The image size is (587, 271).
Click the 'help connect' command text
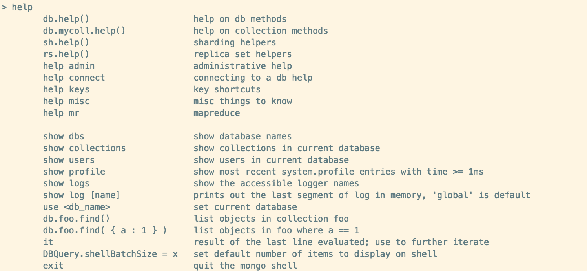74,78
